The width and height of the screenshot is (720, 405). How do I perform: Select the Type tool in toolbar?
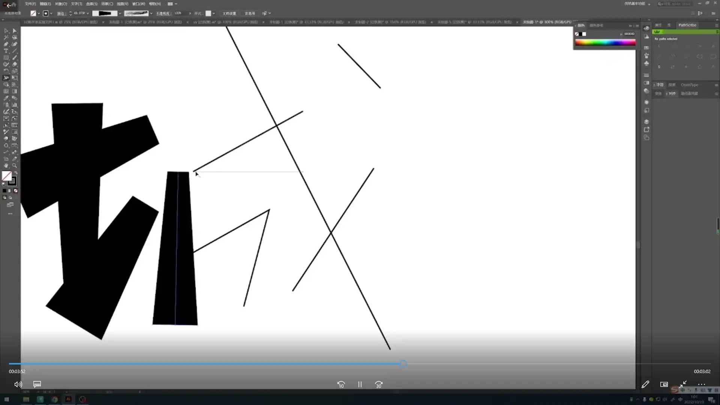click(x=6, y=51)
